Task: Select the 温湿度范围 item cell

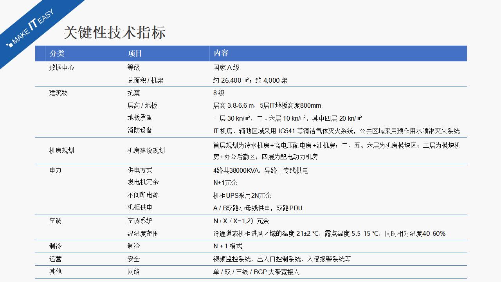Action: pyautogui.click(x=143, y=233)
